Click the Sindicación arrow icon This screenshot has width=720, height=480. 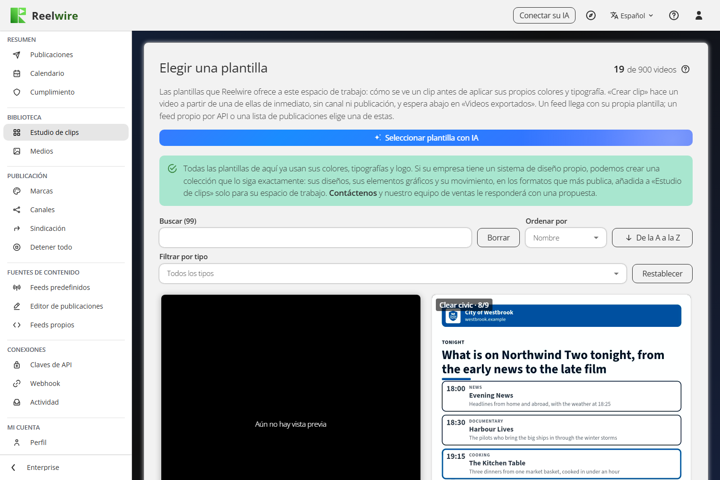[17, 228]
